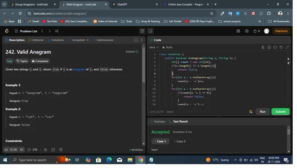Open the layout manager icon
The image size is (297, 168).
coord(238,31)
